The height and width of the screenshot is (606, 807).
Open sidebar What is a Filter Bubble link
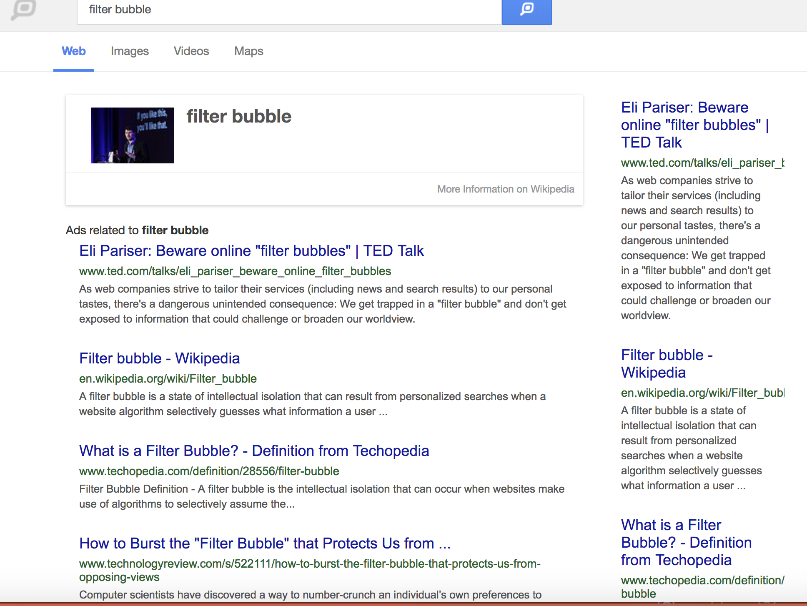coord(686,543)
